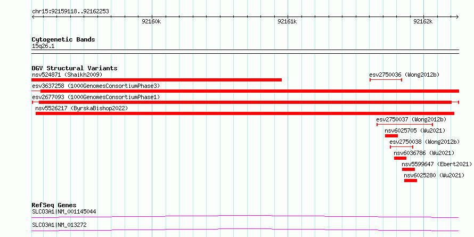Select the nsv6025705 short red bar
474x237 pixels.
tap(391, 136)
